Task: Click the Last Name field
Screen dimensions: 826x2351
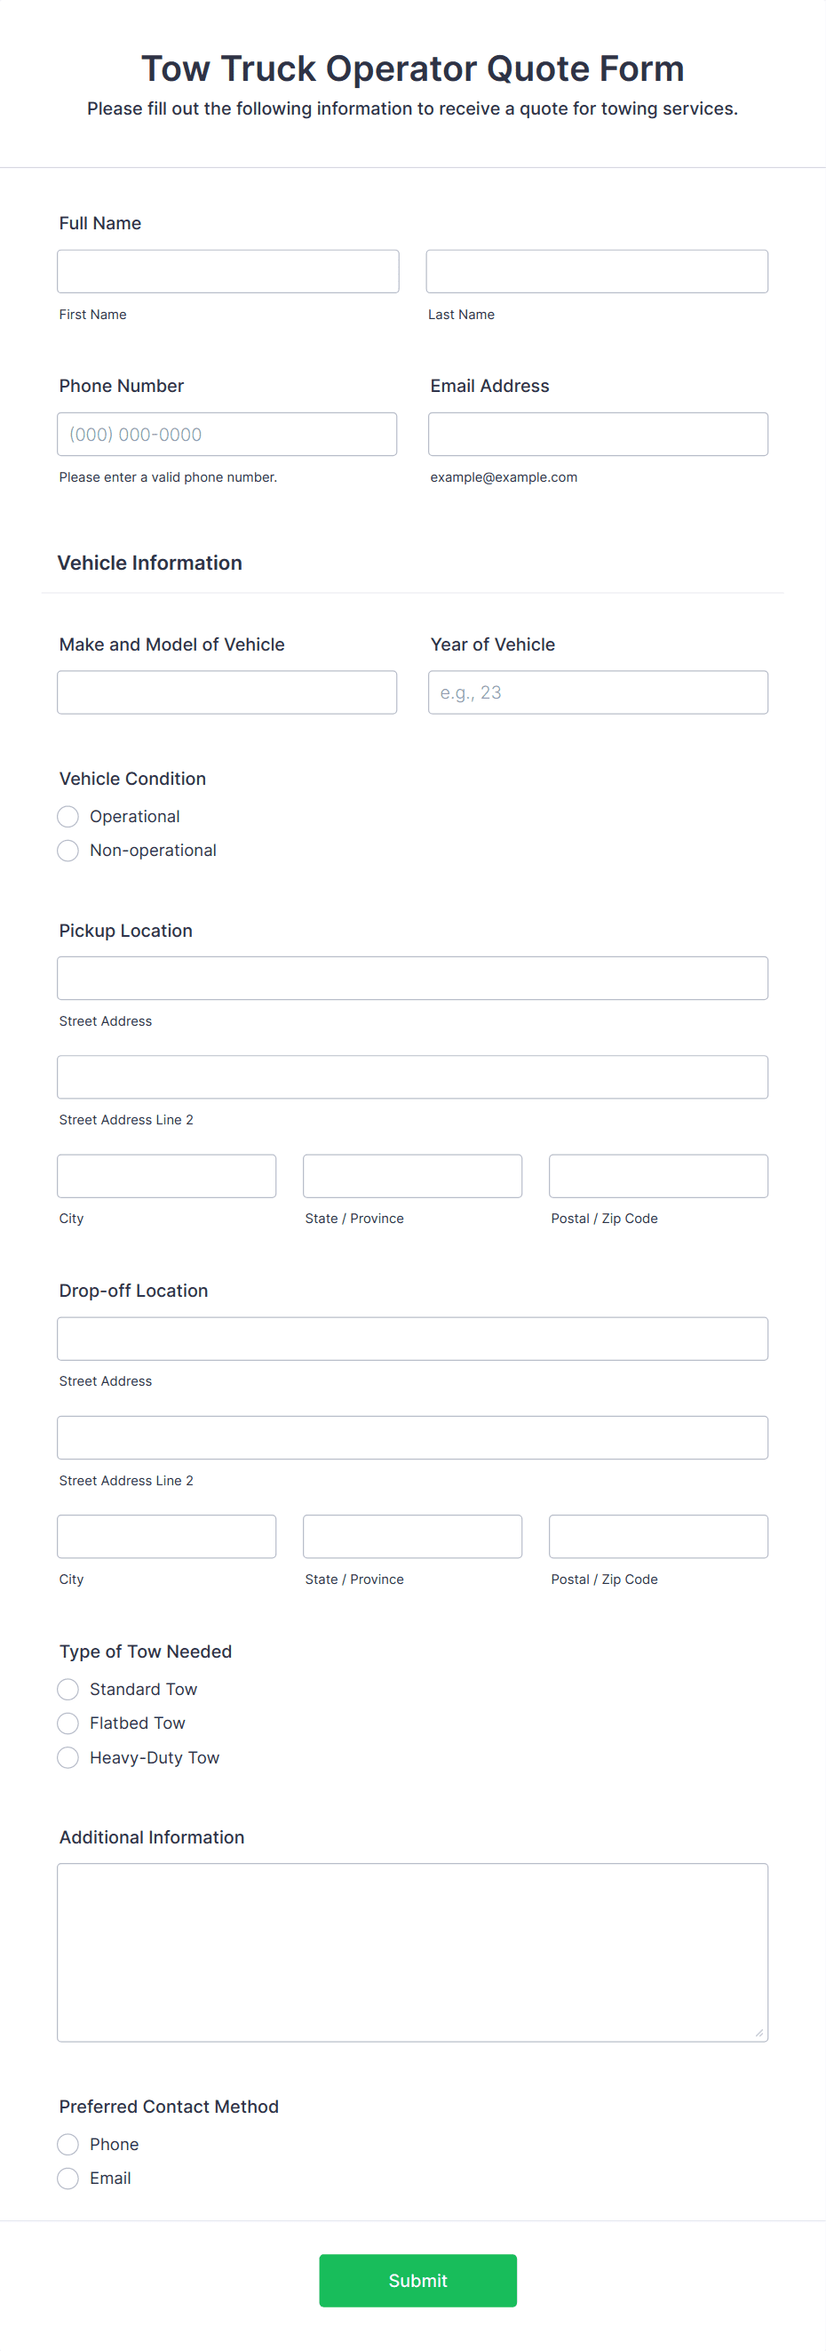Action: 596,270
